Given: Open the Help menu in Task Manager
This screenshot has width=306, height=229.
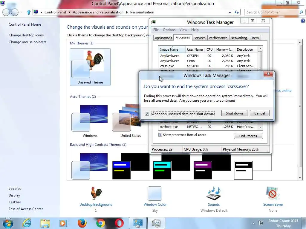Looking at the screenshot, I should coord(195,30).
